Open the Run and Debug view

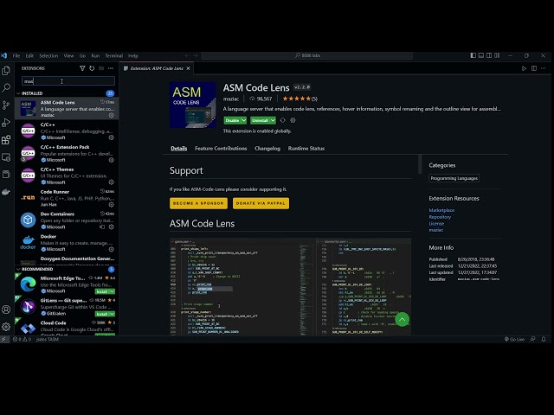tap(6, 123)
